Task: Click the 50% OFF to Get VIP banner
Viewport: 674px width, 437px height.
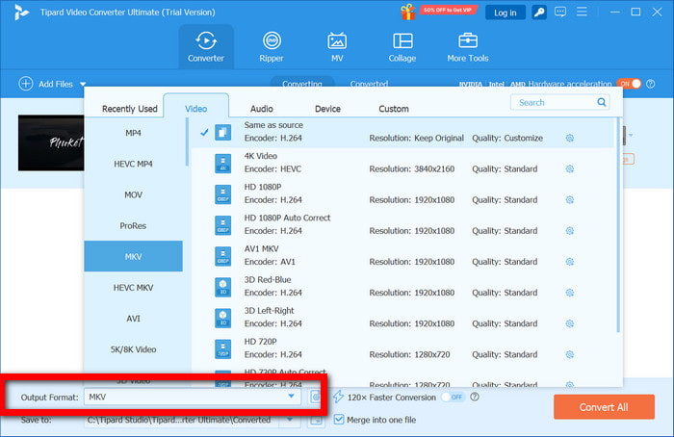Action: pos(448,10)
